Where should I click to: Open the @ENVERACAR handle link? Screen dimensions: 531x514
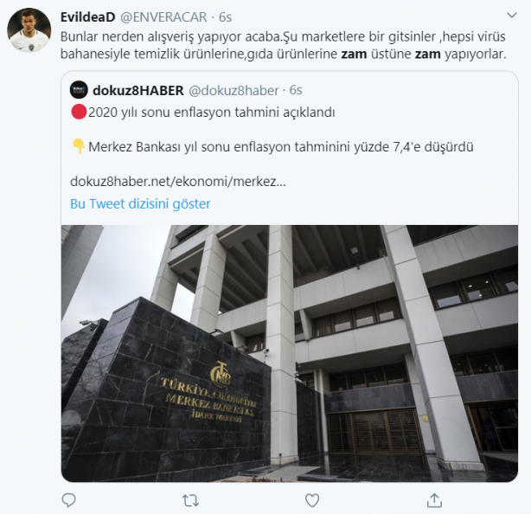(163, 17)
